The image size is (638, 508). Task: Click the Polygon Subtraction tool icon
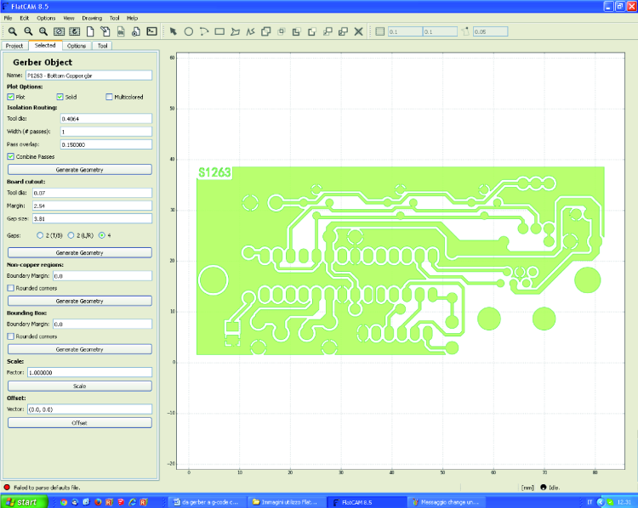pyautogui.click(x=297, y=31)
